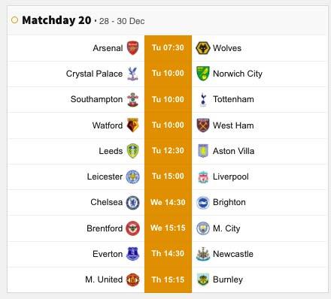Click the Brighton team name

click(x=229, y=202)
